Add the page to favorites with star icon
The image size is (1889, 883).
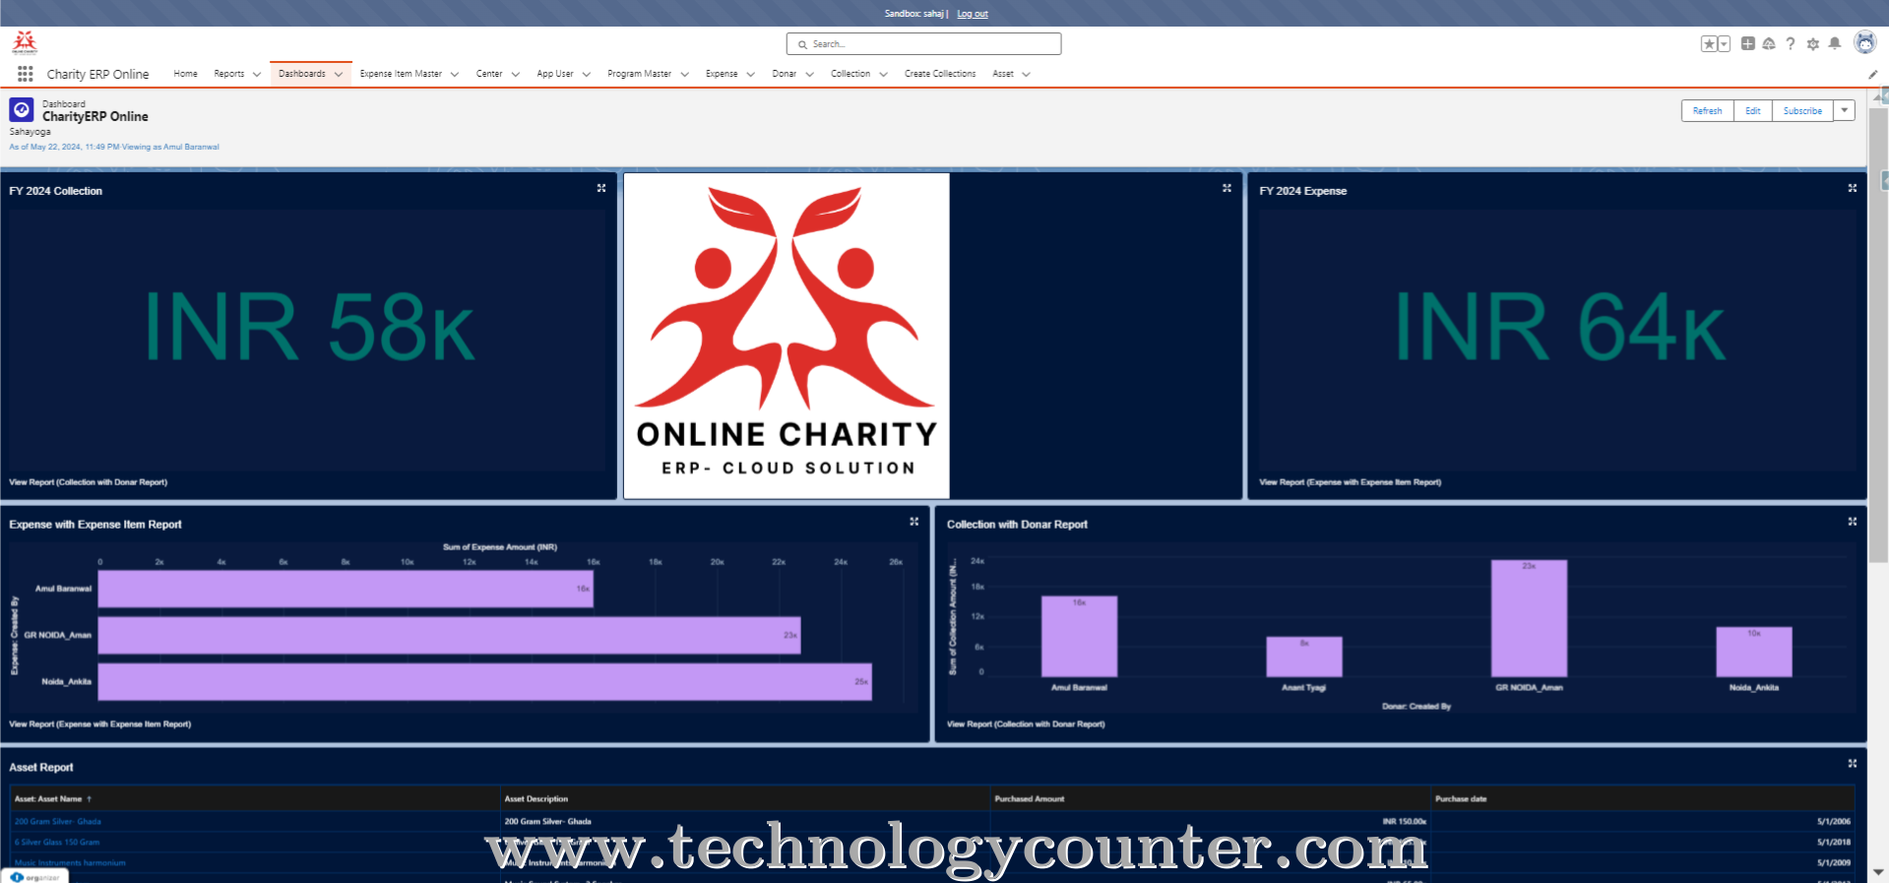(1710, 44)
